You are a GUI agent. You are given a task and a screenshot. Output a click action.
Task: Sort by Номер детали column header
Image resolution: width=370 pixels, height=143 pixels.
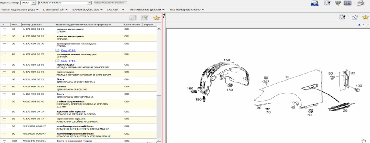point(38,25)
